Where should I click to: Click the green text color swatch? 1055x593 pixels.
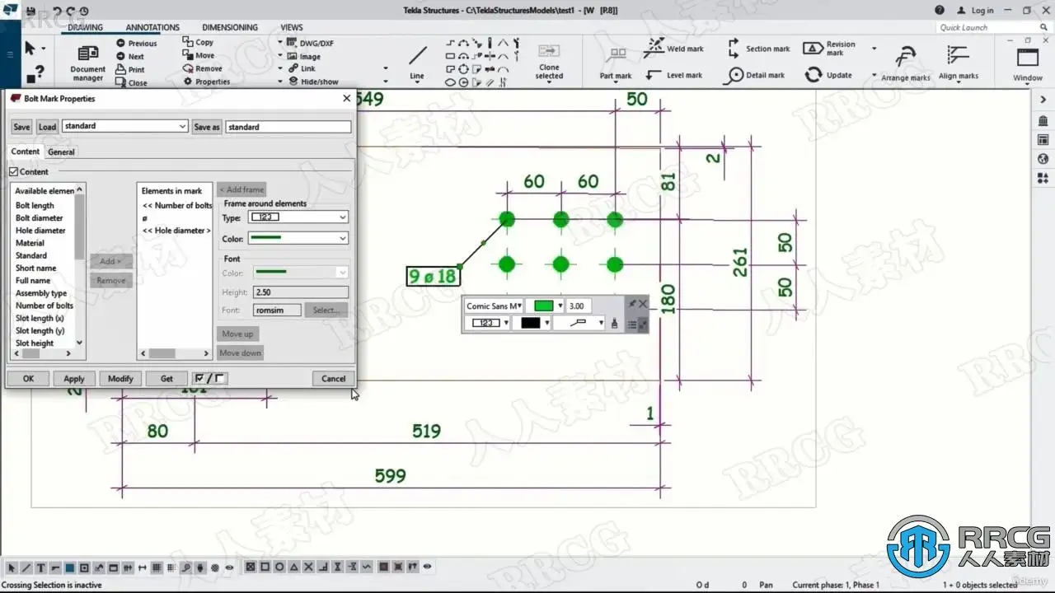pyautogui.click(x=543, y=306)
